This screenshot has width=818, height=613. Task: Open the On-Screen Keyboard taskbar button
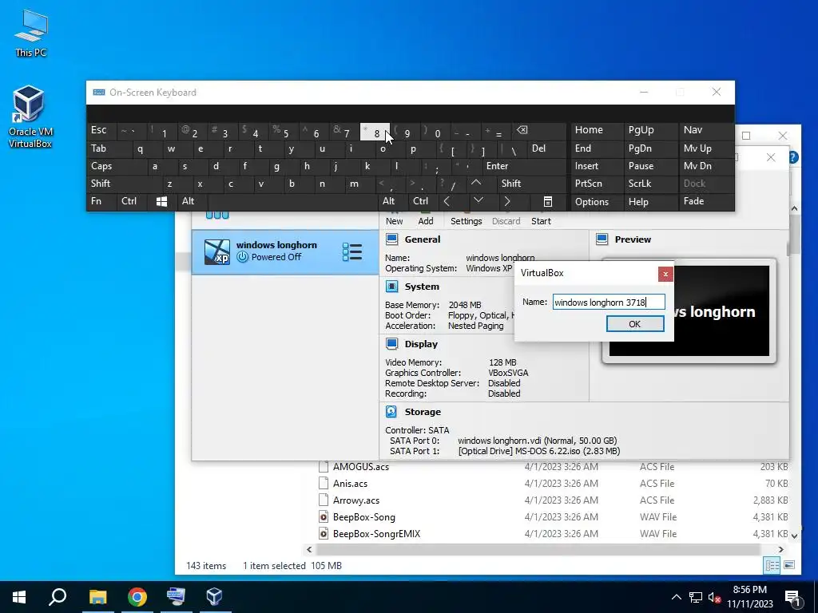(x=176, y=597)
